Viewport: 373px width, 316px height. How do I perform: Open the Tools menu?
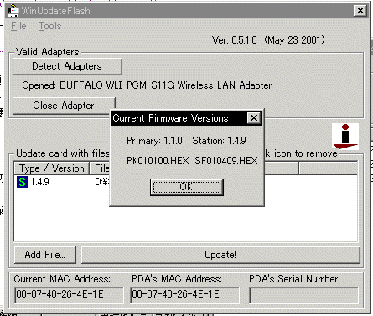point(49,26)
